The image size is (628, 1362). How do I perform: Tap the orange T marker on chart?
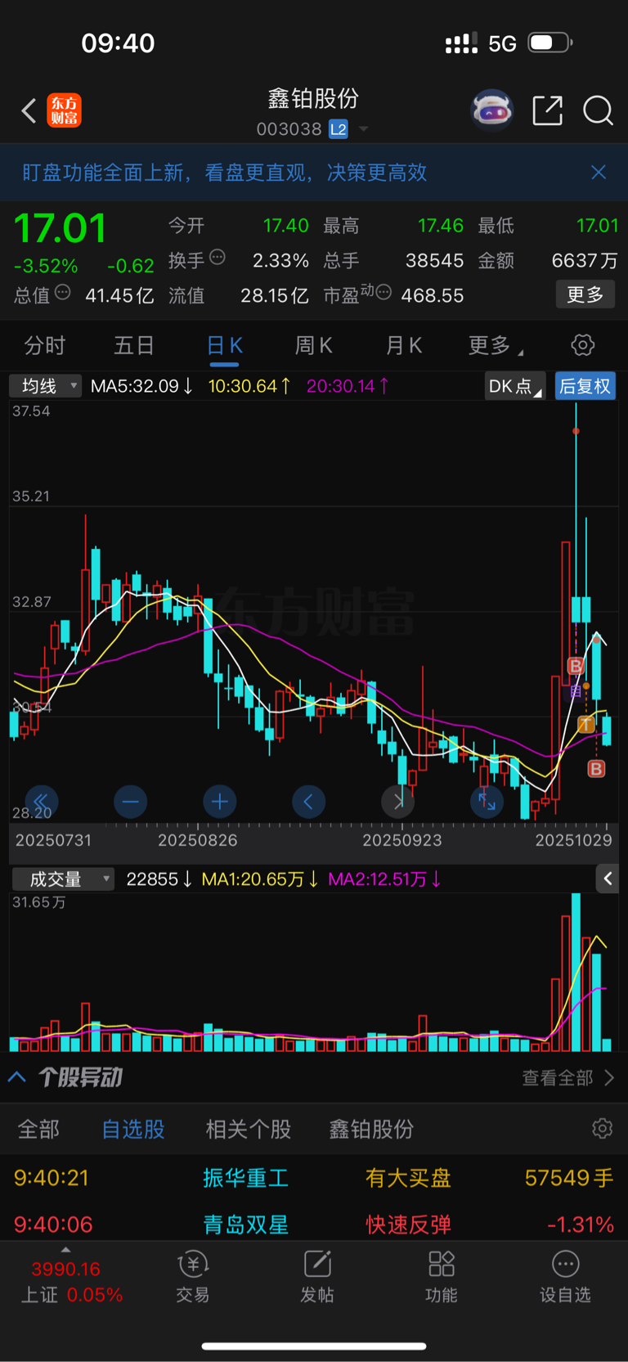(x=586, y=724)
